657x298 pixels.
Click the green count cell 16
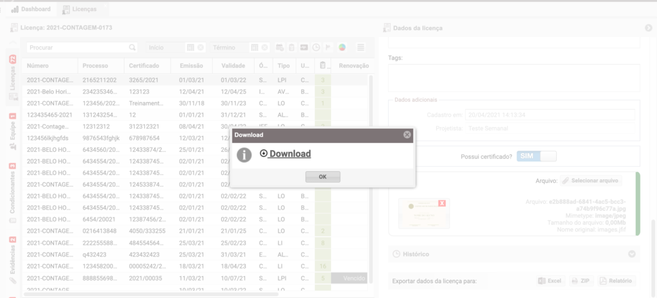[x=323, y=266]
